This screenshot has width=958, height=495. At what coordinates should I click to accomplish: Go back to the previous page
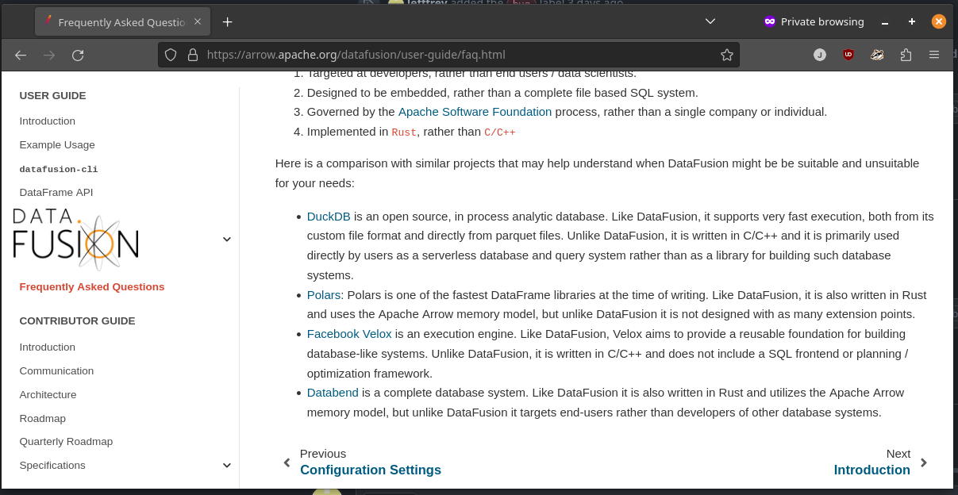pyautogui.click(x=21, y=55)
